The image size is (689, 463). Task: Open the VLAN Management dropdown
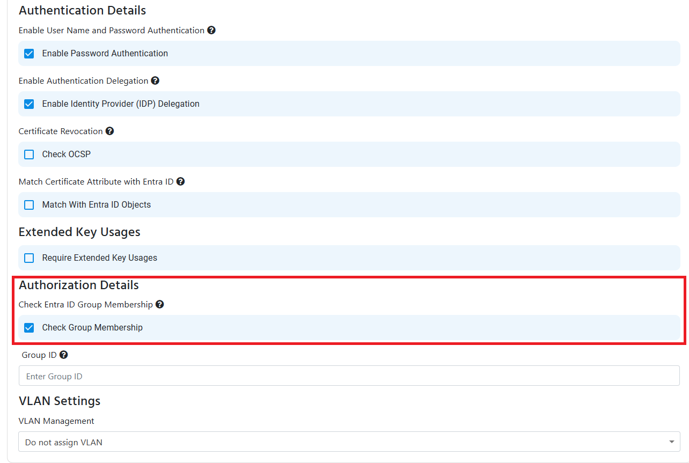(349, 442)
